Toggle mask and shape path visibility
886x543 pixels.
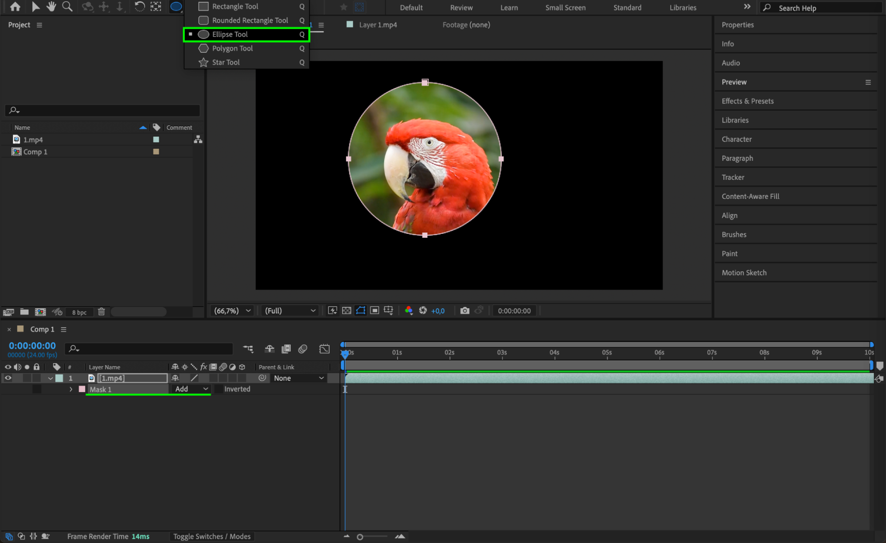pyautogui.click(x=361, y=310)
